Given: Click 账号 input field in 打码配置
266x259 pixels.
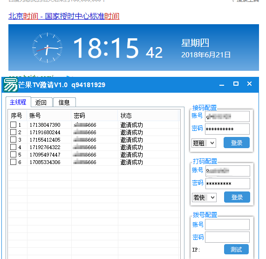Looking at the screenshot, I should pyautogui.click(x=228, y=171).
